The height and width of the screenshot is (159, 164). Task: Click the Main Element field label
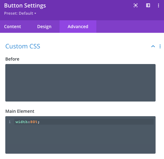[x=20, y=111]
